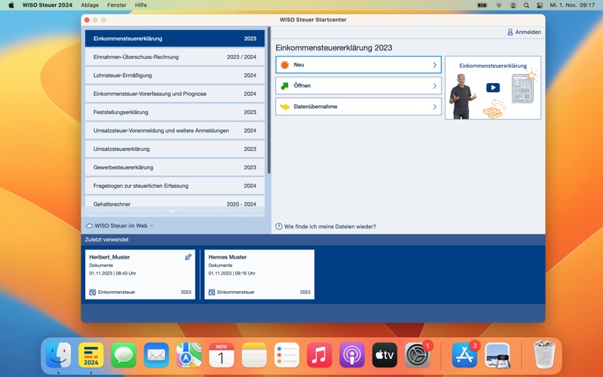This screenshot has width=603, height=377.
Task: Open System Settings from the dock
Action: 418,354
